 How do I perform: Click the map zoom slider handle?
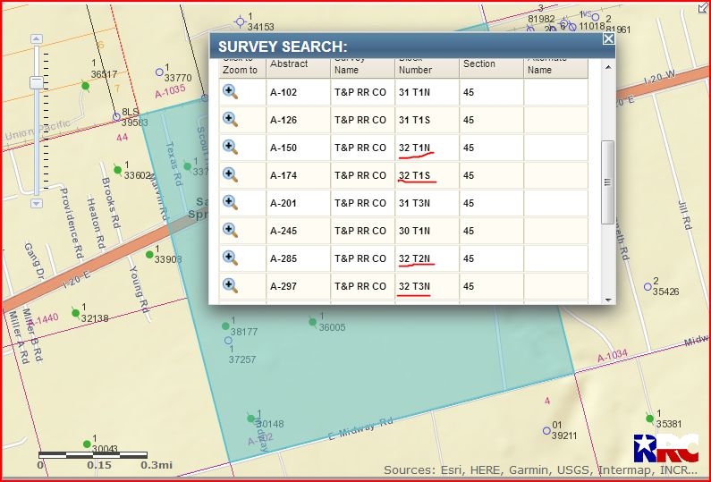coord(37,82)
